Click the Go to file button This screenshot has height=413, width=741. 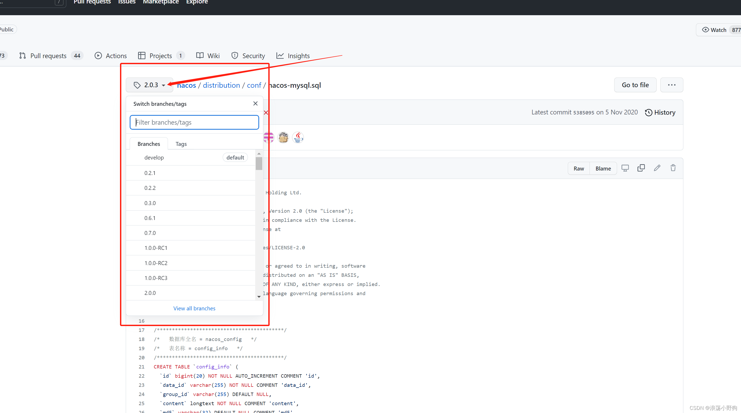pos(635,85)
